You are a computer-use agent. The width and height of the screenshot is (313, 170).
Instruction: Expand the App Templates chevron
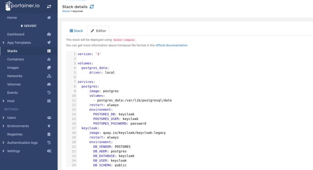tap(4, 43)
